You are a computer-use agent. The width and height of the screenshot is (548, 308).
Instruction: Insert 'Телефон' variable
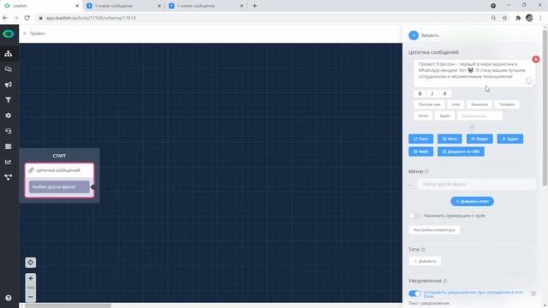507,104
